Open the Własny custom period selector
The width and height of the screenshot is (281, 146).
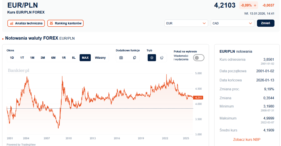[100, 58]
